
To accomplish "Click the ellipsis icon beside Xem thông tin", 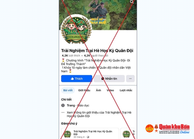I will click(x=63, y=112).
